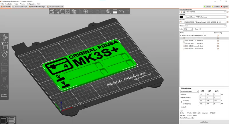The image size is (229, 124).
Task: Select the Seam painting cube tool
Action: tap(4, 87)
